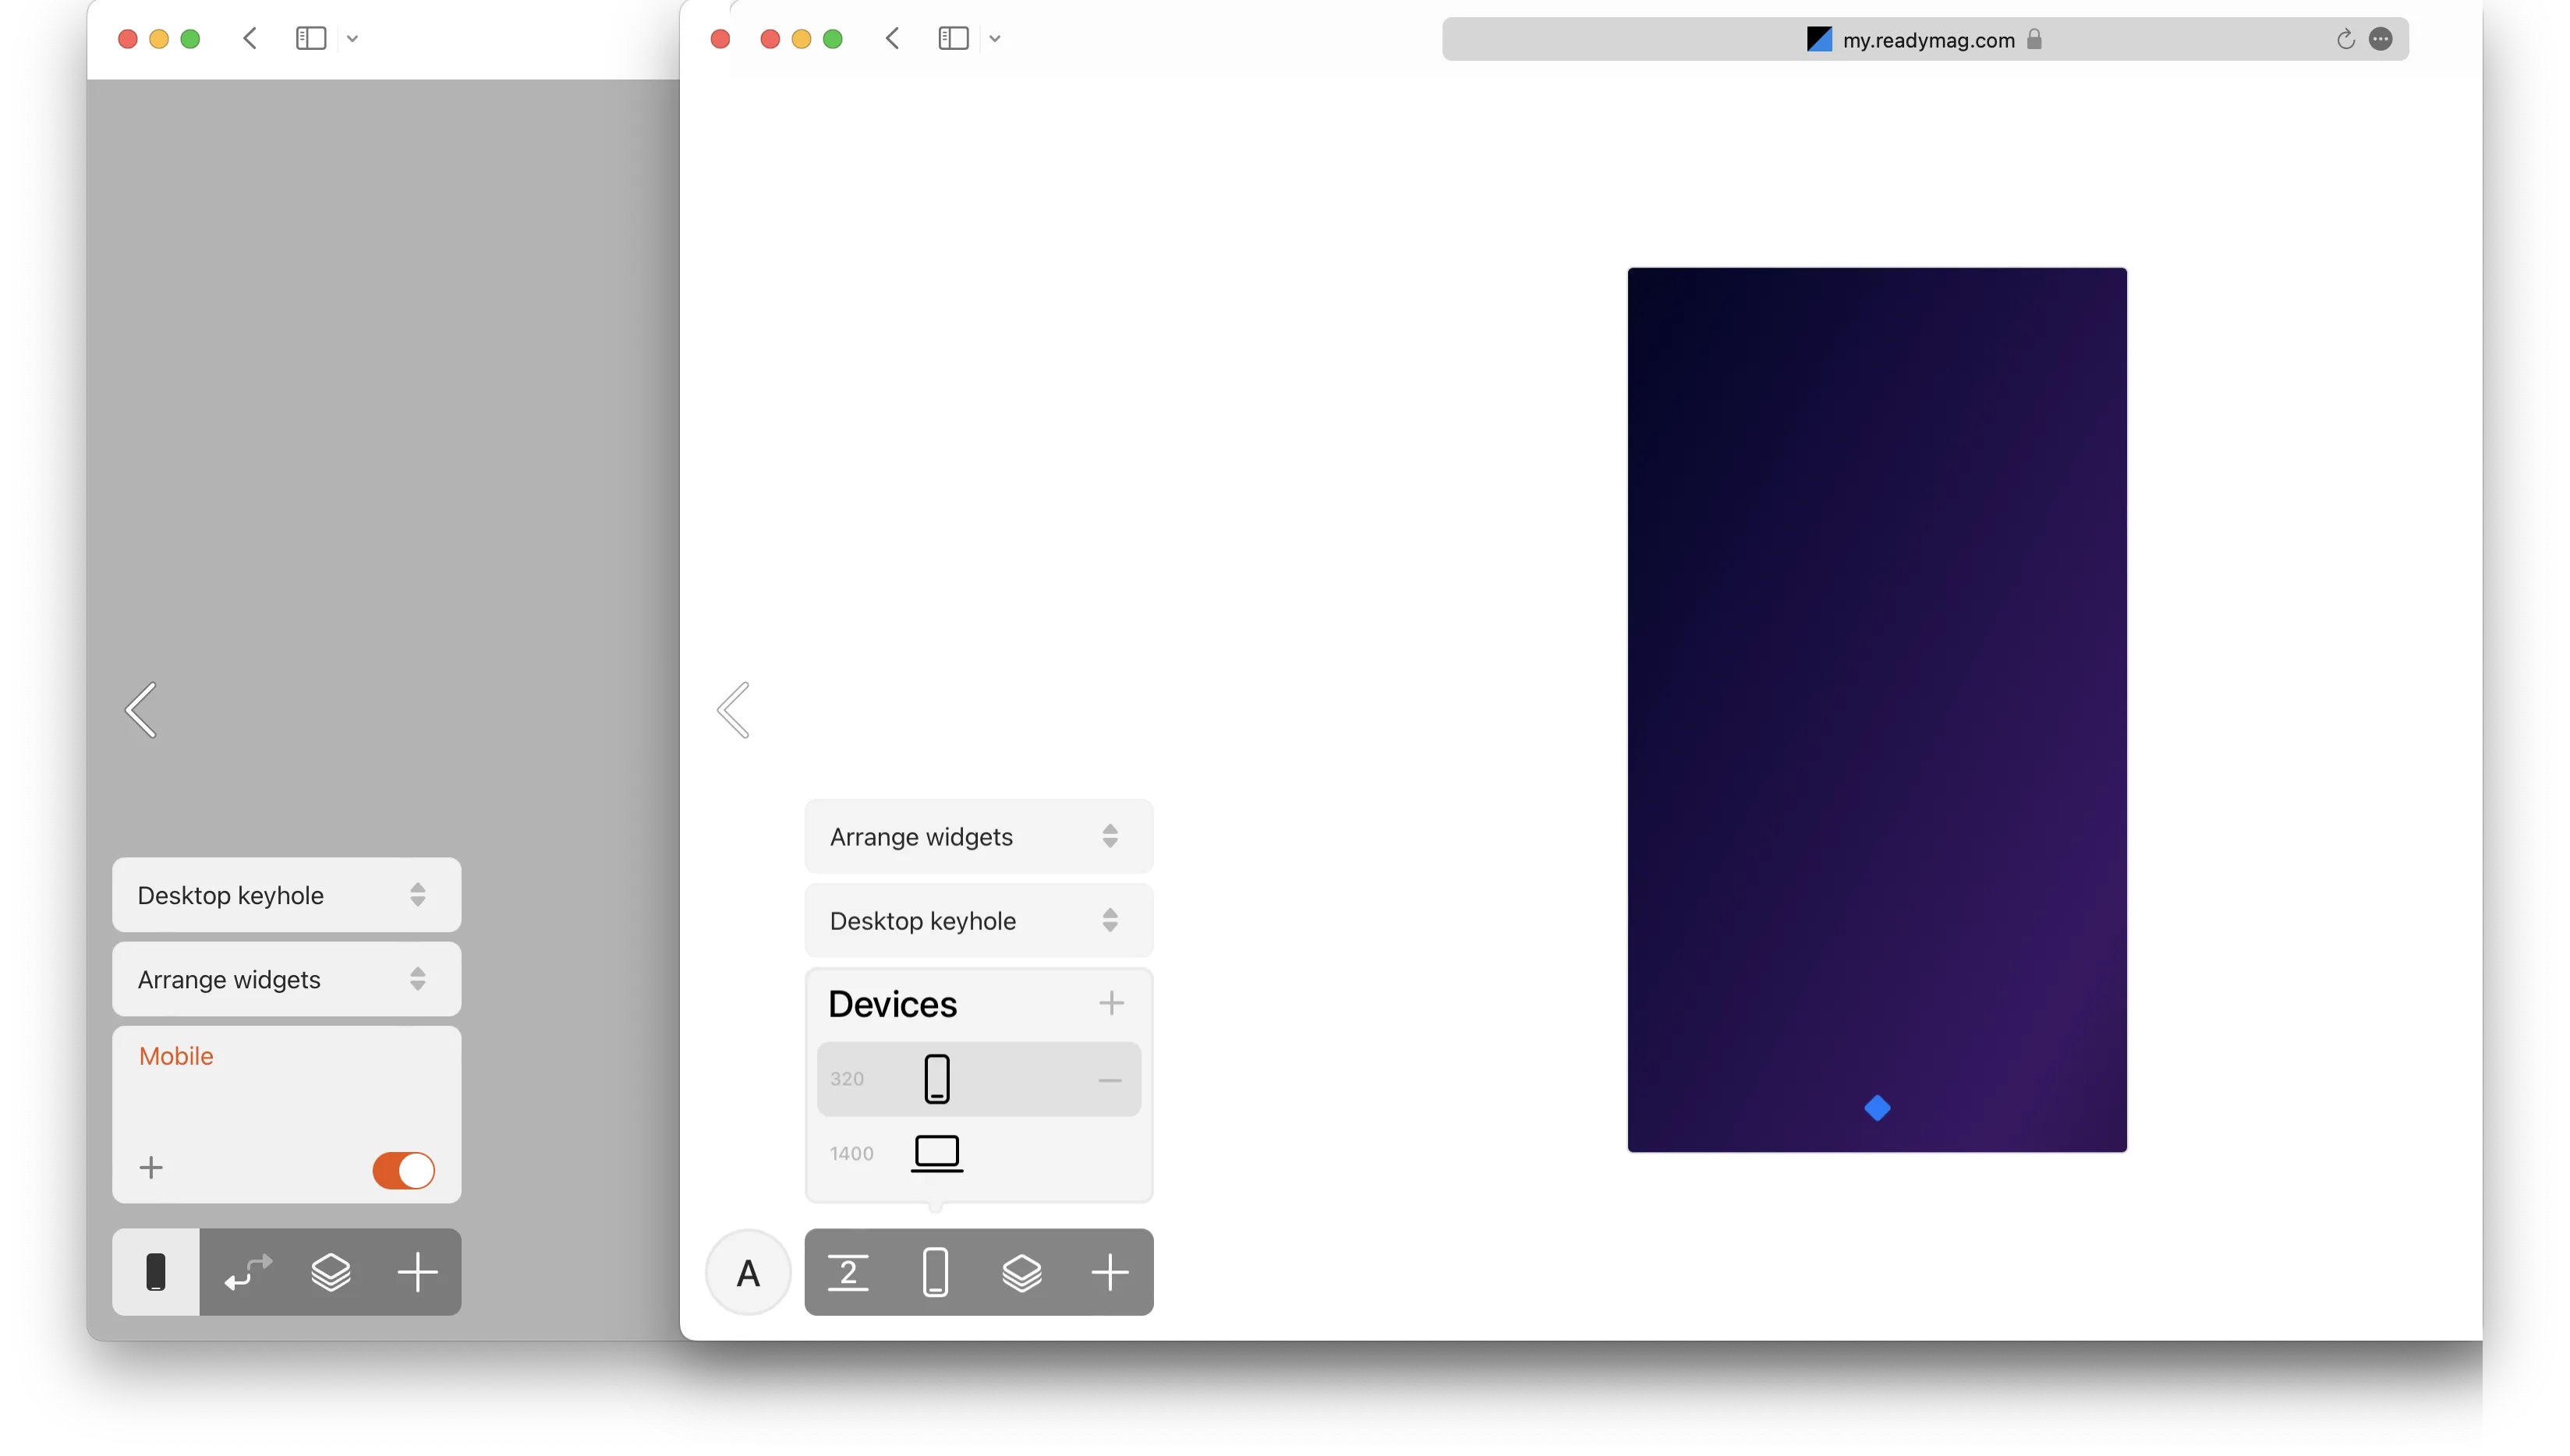Screen dimensions: 2570x1456
Task: Expand the tab chevron next to the sidebar button
Action: 994,39
